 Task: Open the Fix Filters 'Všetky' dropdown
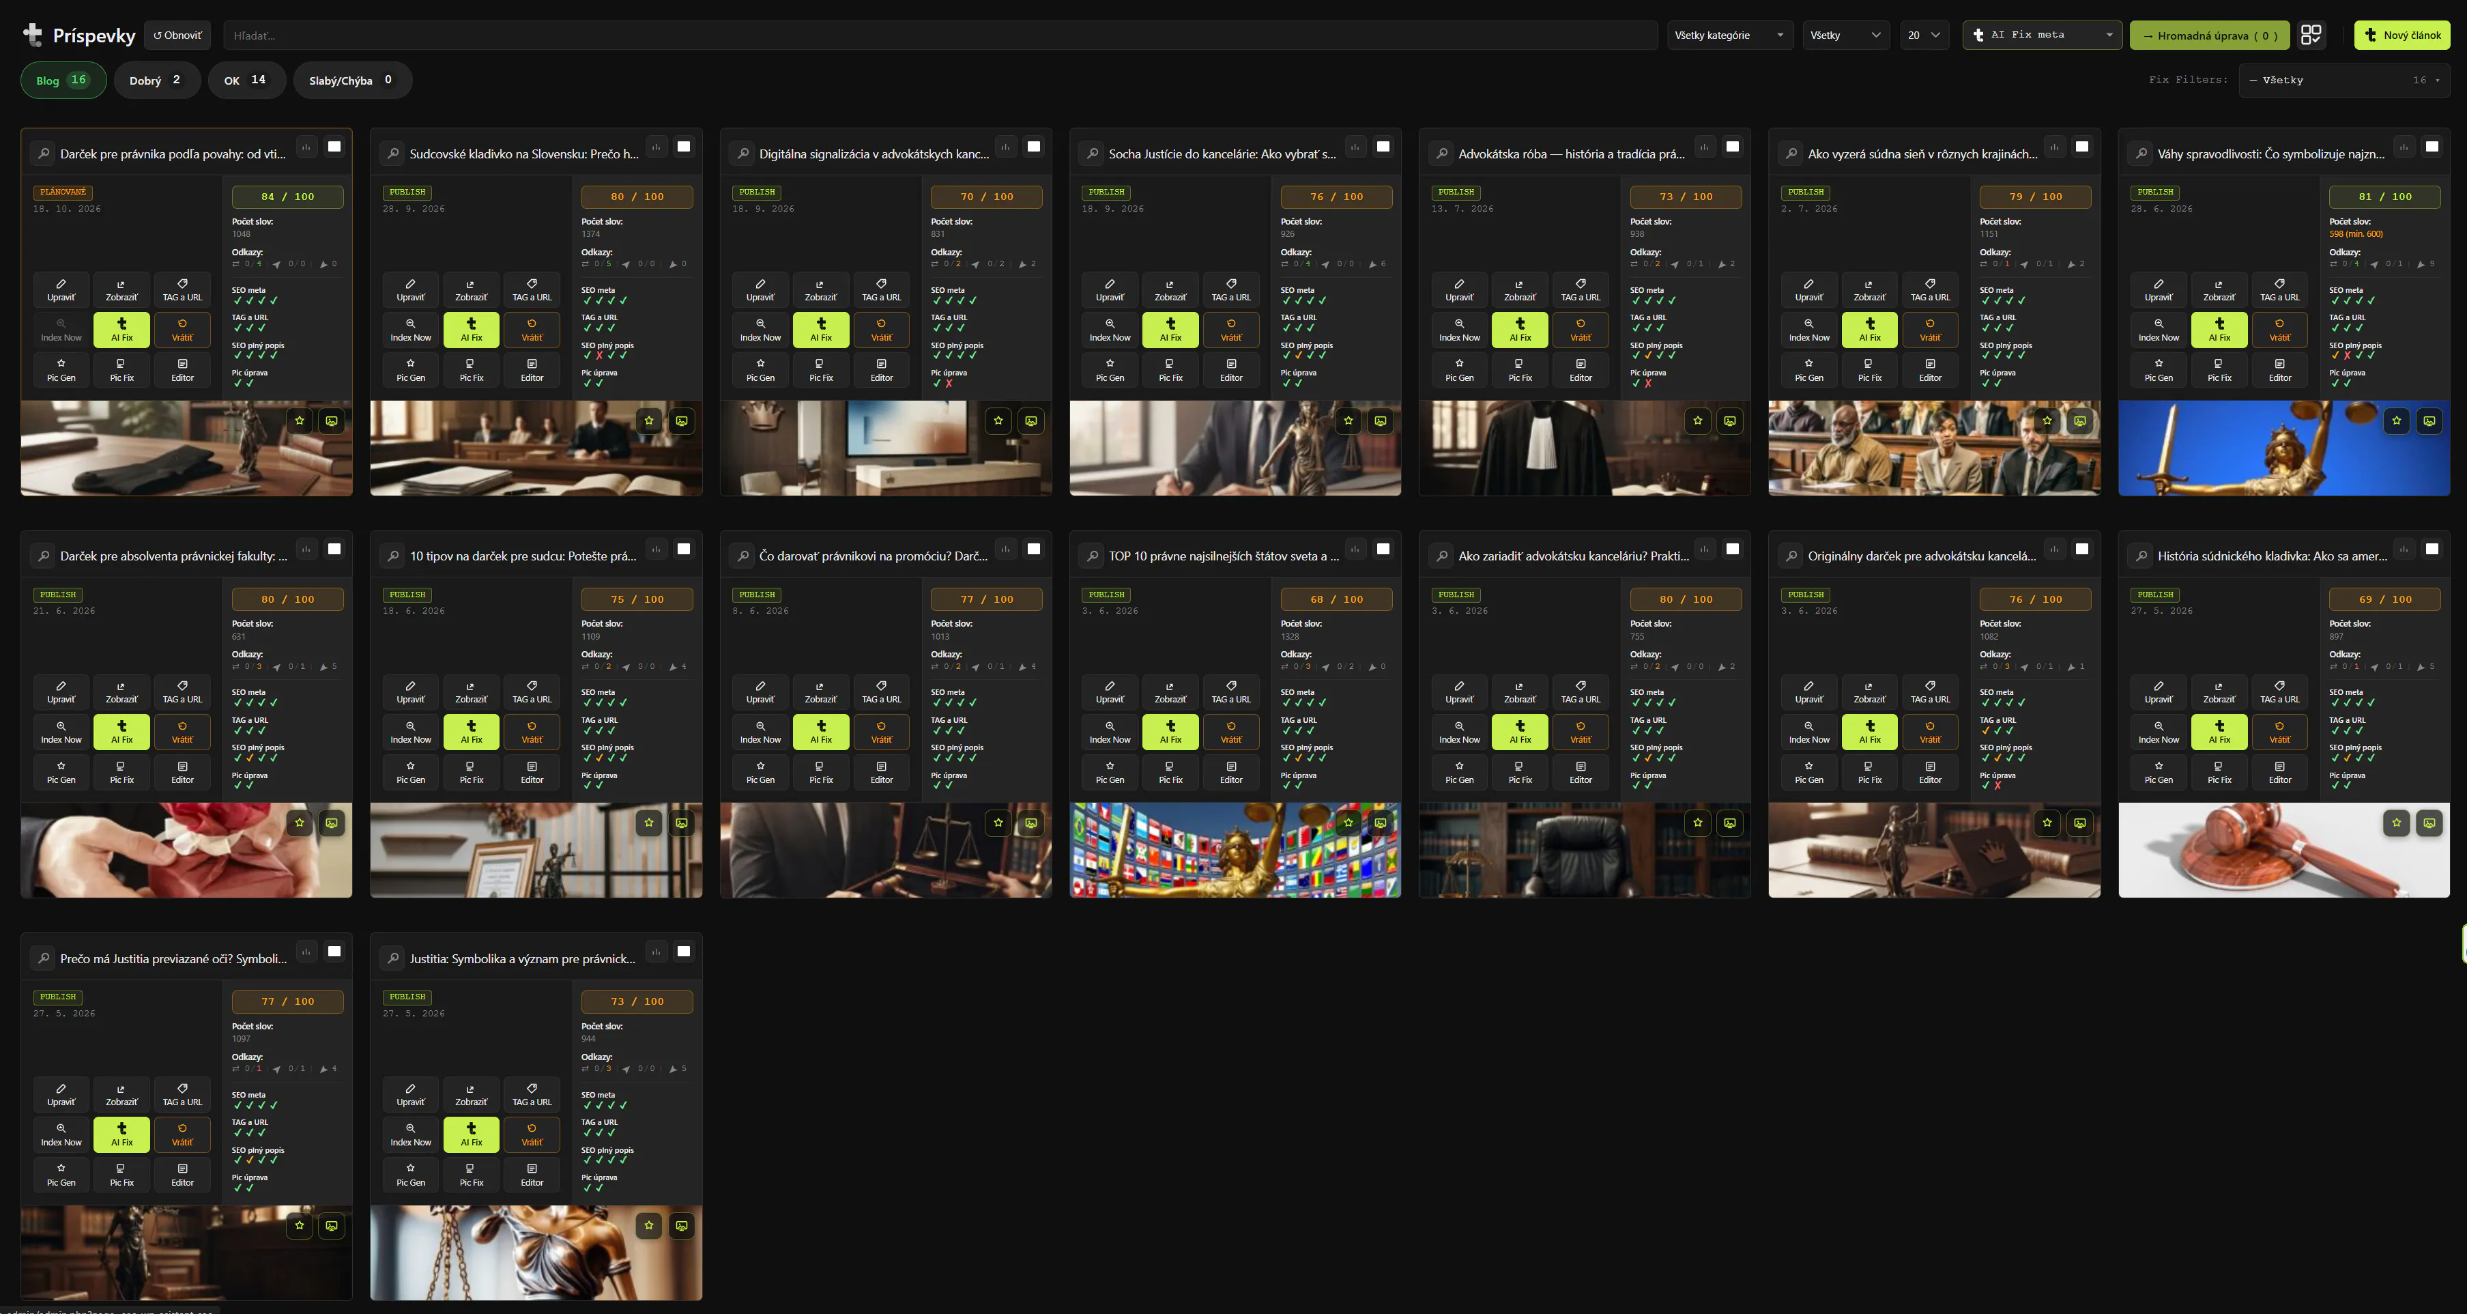(x=2344, y=81)
